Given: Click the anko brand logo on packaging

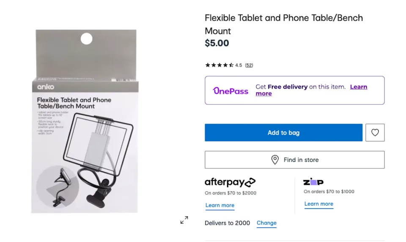Looking at the screenshot, I should pyautogui.click(x=46, y=87).
